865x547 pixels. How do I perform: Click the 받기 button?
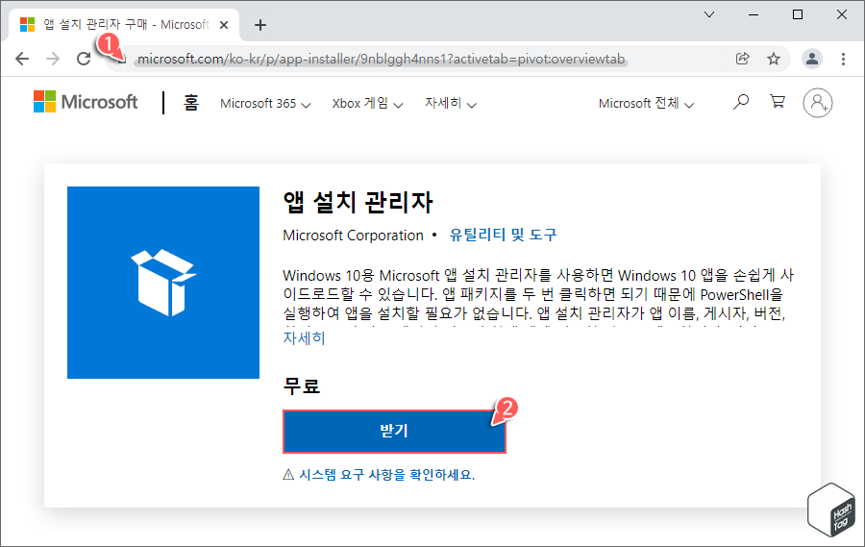(394, 431)
